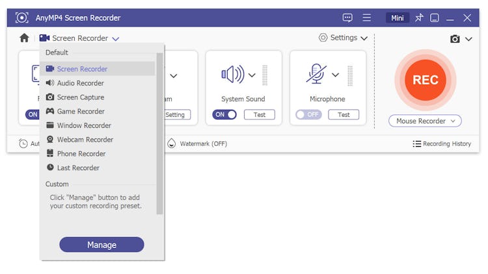Click the partly hidden display region icon
488x274 pixels.
(36, 75)
